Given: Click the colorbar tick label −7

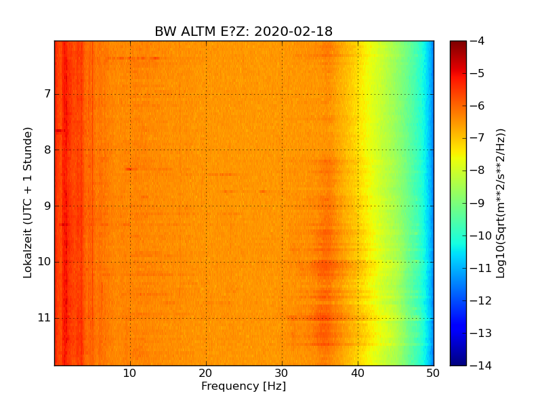Looking at the screenshot, I should 478,138.
